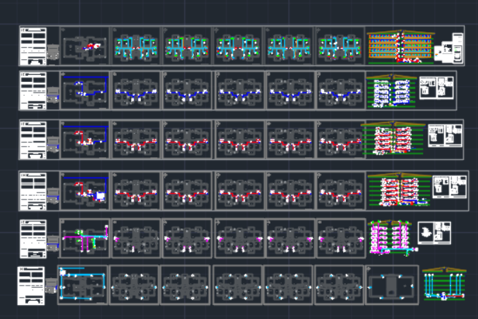The height and width of the screenshot is (319, 478).
Task: Click the bottom-row plan with cyan rectangular outline
Action: [83, 284]
